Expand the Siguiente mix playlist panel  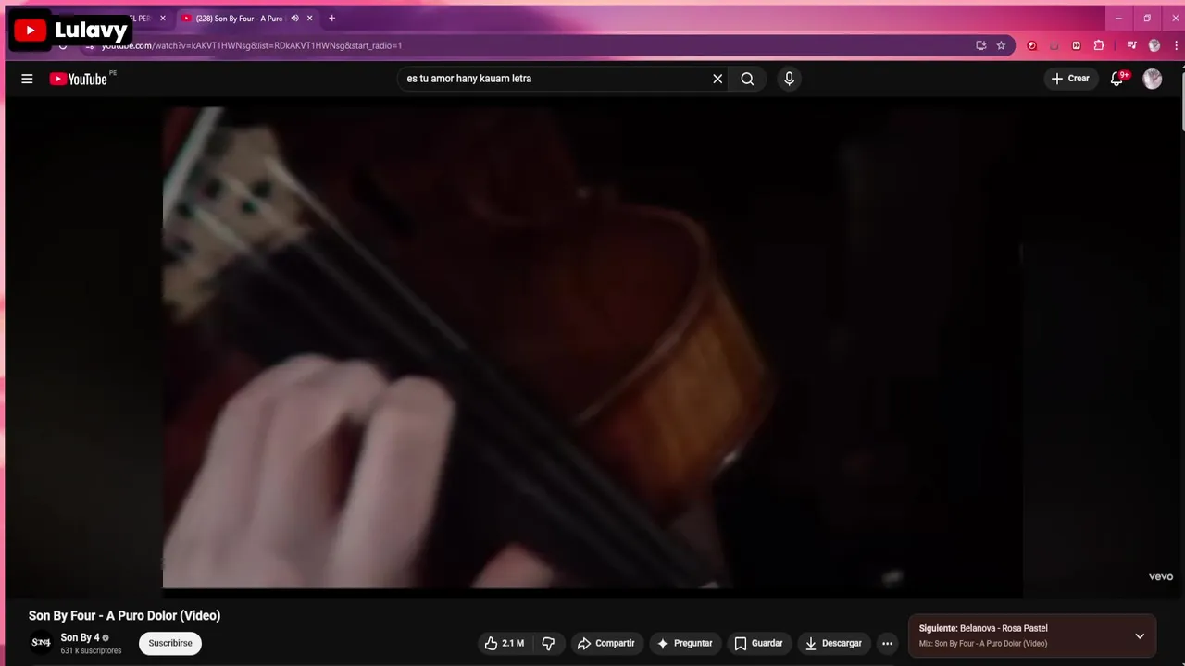(1140, 635)
